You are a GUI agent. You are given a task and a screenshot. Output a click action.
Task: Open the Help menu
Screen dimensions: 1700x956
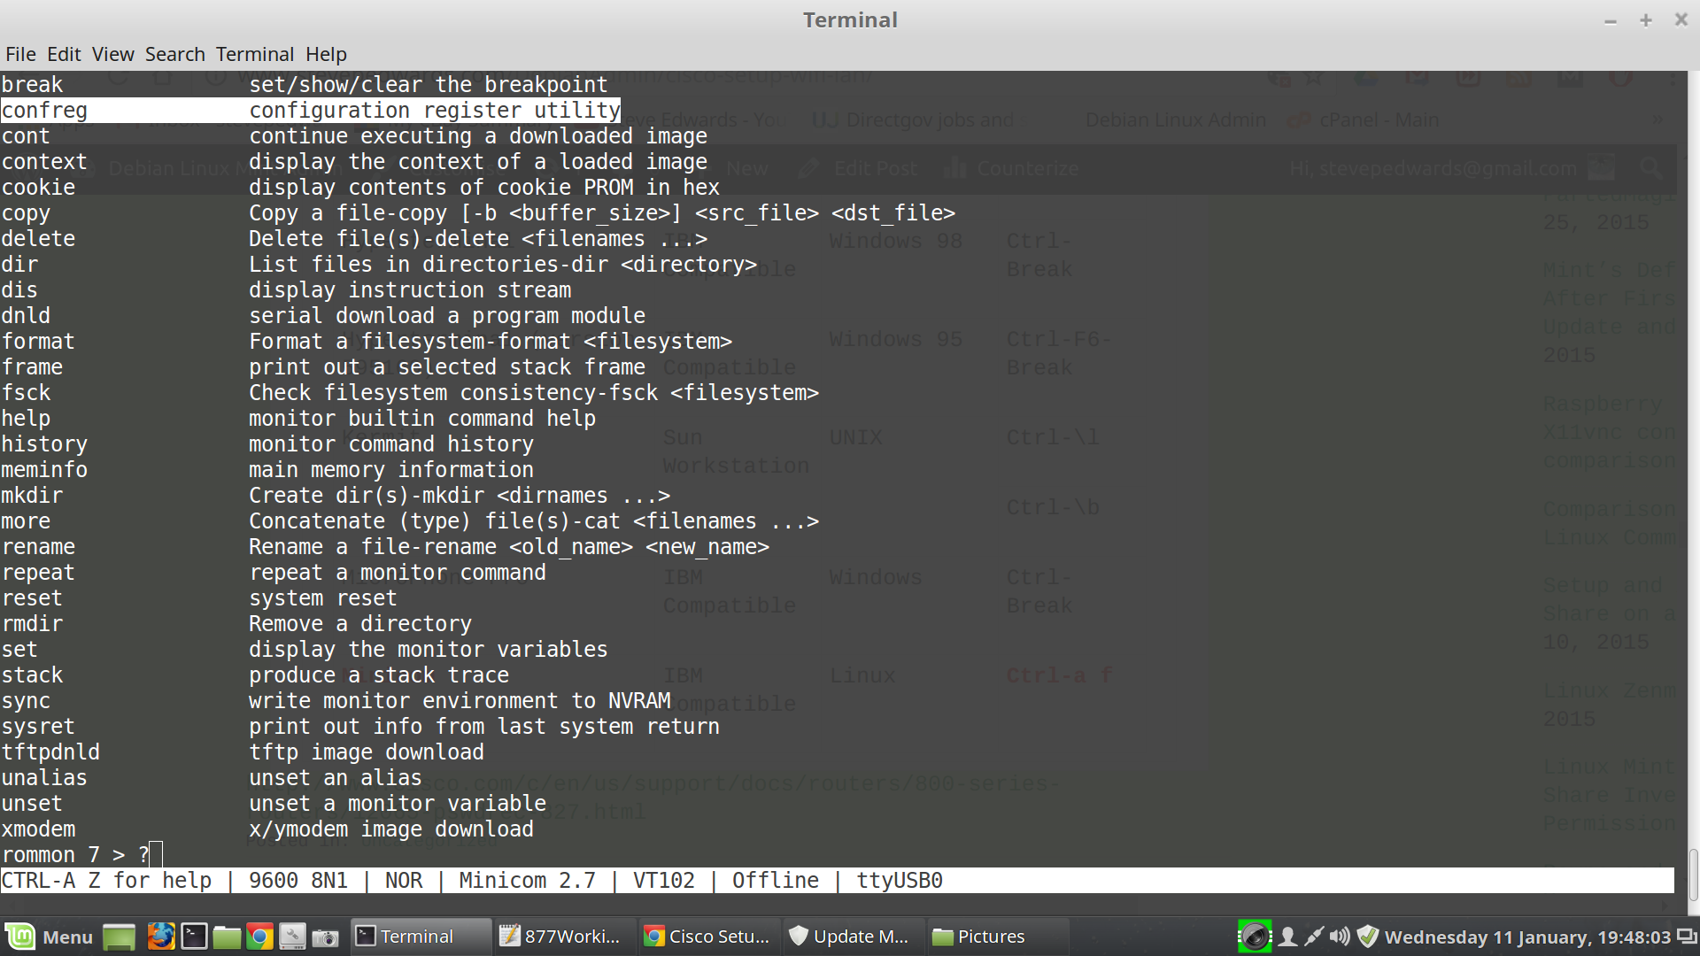click(x=326, y=54)
